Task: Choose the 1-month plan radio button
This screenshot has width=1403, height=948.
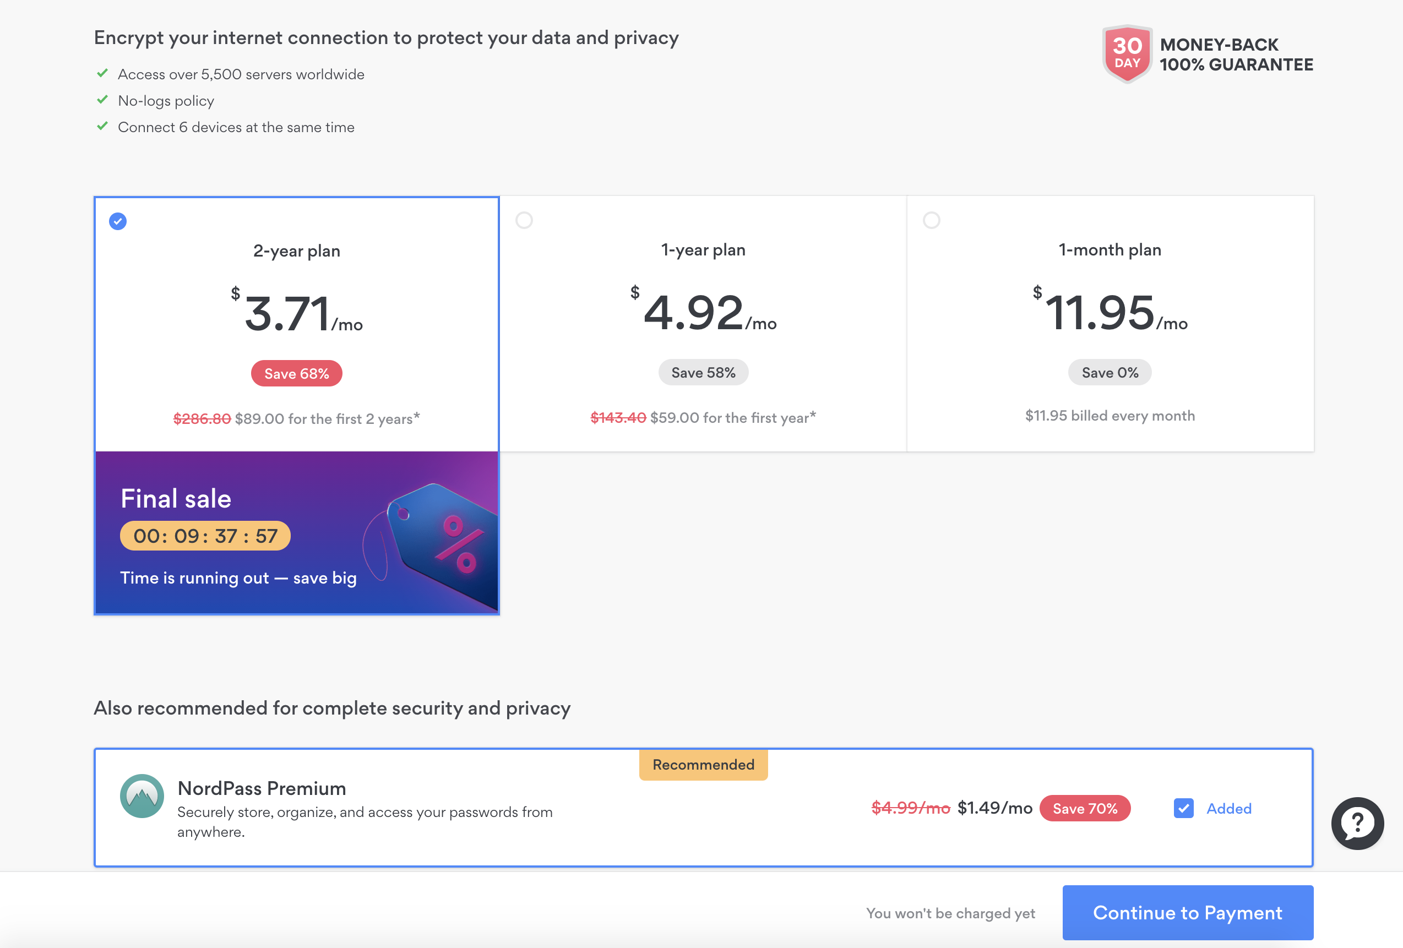Action: pyautogui.click(x=932, y=220)
